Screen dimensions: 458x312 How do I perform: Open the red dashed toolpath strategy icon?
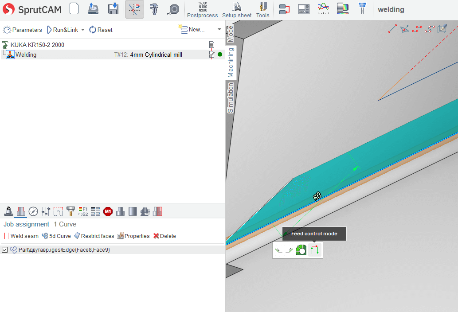(58, 211)
